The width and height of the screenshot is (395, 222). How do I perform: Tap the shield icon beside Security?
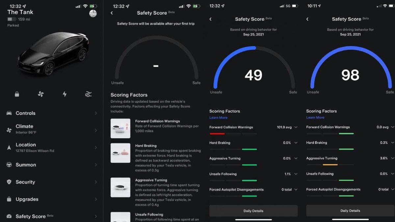click(9, 182)
